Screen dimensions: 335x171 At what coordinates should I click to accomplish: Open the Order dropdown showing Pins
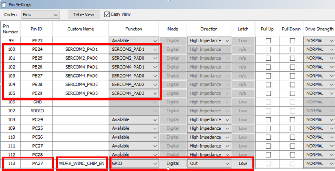tap(40, 15)
